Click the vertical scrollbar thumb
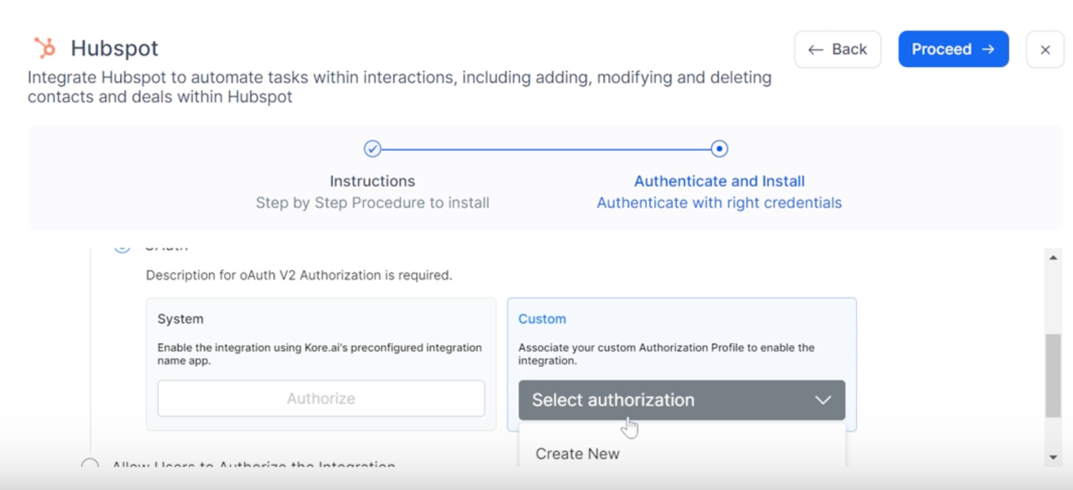Screen dimensions: 1073x490 coord(1053,375)
